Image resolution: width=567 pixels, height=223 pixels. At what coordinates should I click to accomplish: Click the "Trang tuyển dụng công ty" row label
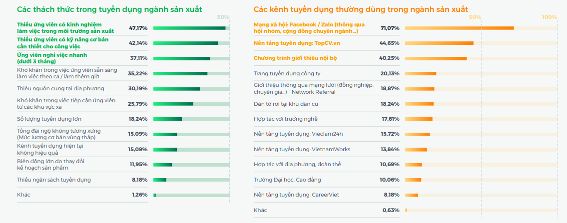pos(287,73)
